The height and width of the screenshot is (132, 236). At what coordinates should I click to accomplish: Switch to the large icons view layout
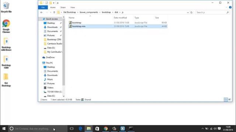click(x=229, y=99)
